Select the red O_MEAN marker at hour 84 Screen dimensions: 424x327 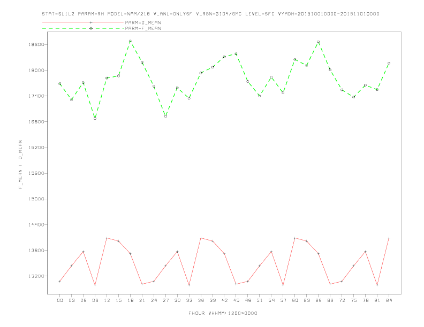389,238
